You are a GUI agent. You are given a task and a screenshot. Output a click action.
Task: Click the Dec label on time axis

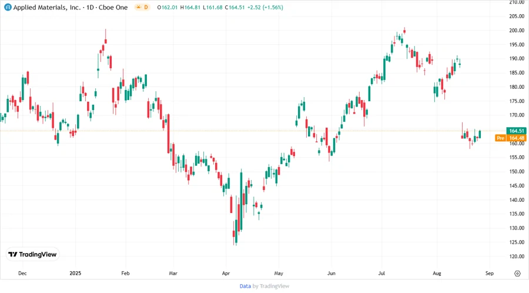[22, 273]
